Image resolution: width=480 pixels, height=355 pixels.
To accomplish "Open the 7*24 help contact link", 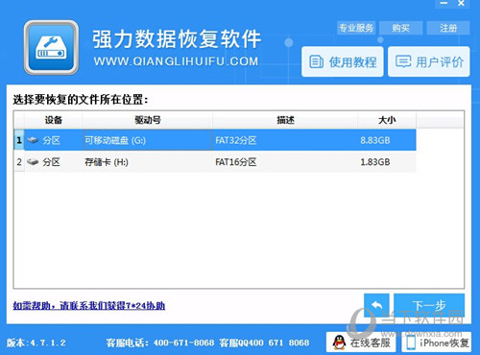I will (x=89, y=306).
